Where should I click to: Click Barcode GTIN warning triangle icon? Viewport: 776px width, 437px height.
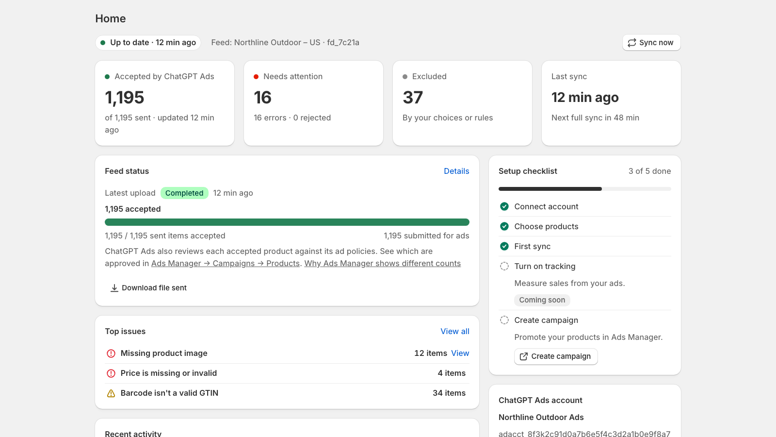click(x=111, y=393)
